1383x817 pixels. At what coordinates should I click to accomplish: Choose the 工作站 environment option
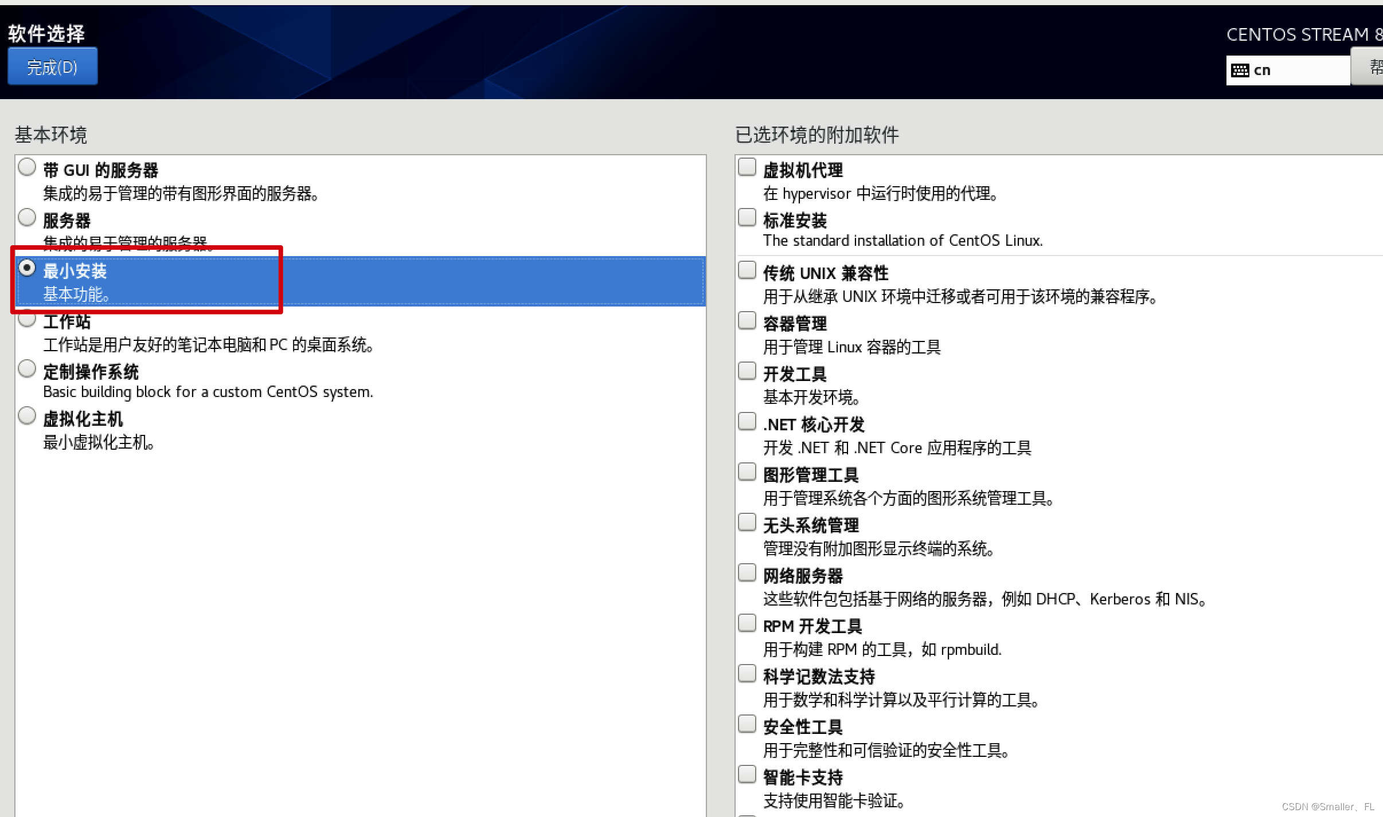27,319
